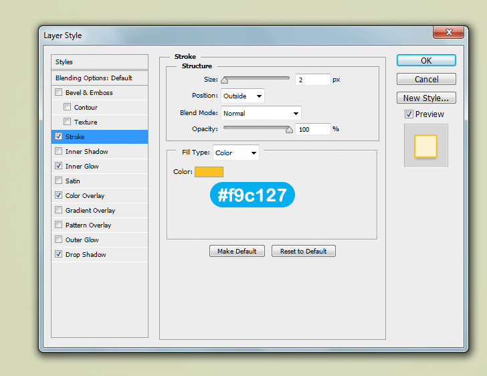This screenshot has width=487, height=376.
Task: Click the Size value input field
Action: [313, 80]
